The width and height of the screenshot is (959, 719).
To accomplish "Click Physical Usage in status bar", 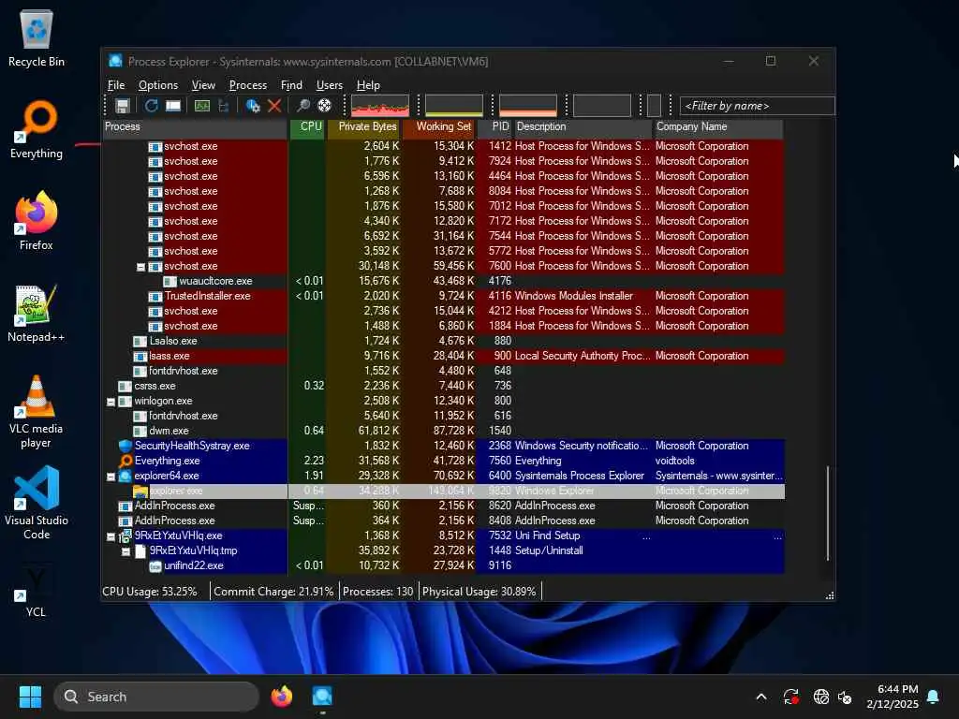I will [x=479, y=592].
